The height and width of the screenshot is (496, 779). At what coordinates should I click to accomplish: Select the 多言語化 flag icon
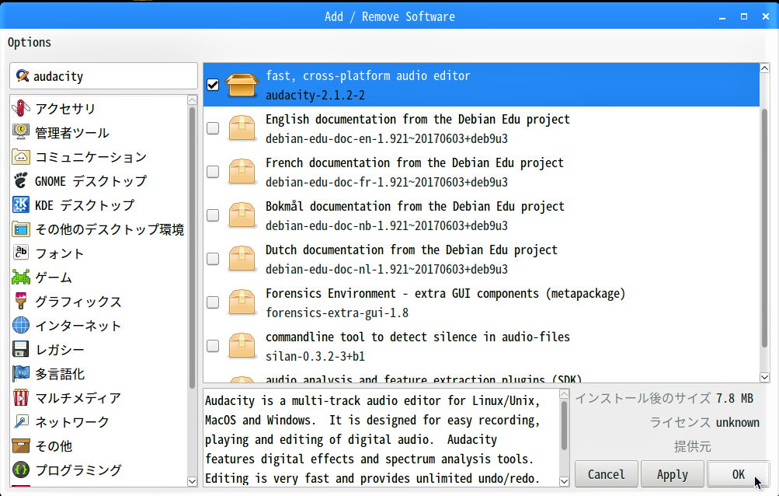pos(21,374)
